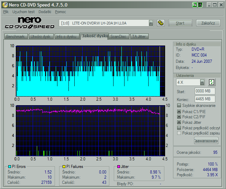Click Pokaż prędkość zapisu checkbox
This screenshot has height=189, width=226.
(x=179, y=133)
